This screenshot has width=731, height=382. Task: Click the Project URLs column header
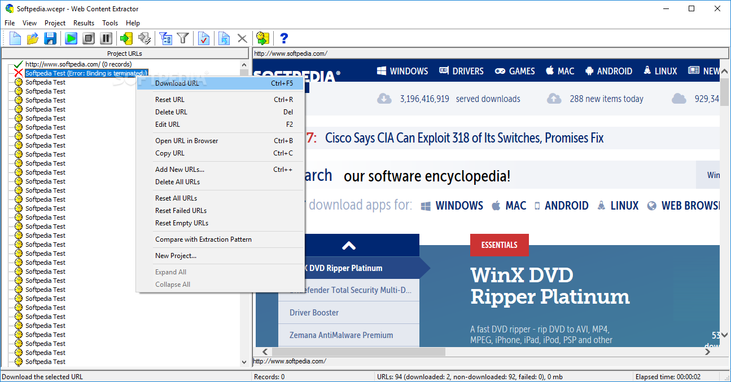pos(125,54)
